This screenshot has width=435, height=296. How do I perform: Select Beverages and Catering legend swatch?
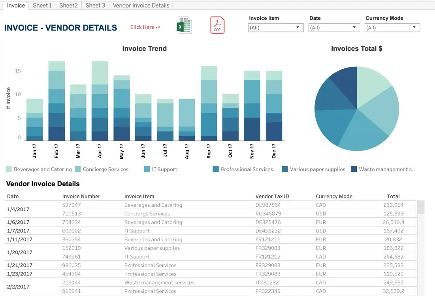9,169
